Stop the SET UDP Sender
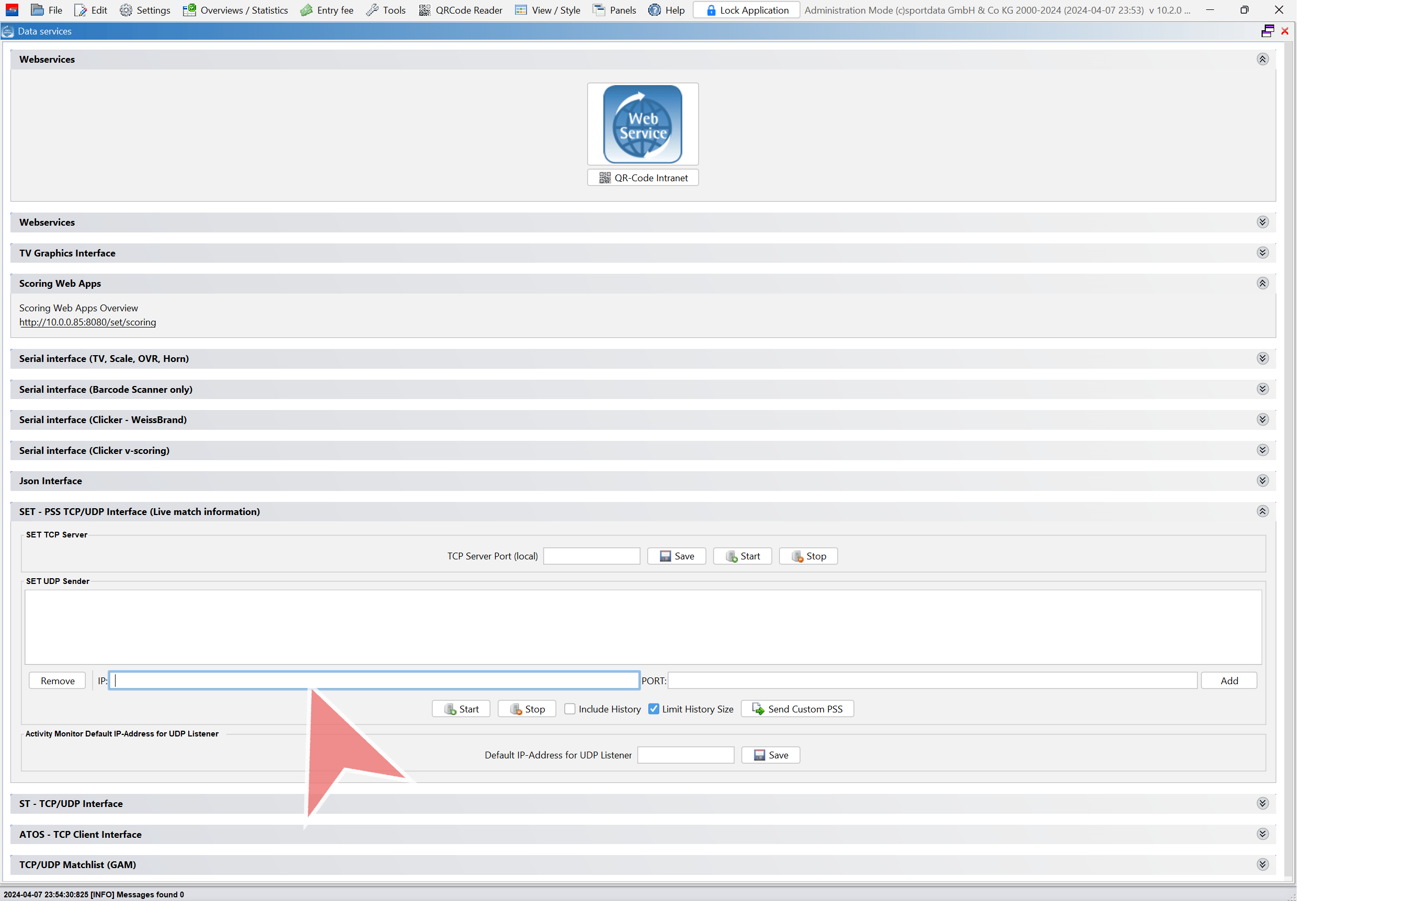1408x901 pixels. (x=526, y=708)
